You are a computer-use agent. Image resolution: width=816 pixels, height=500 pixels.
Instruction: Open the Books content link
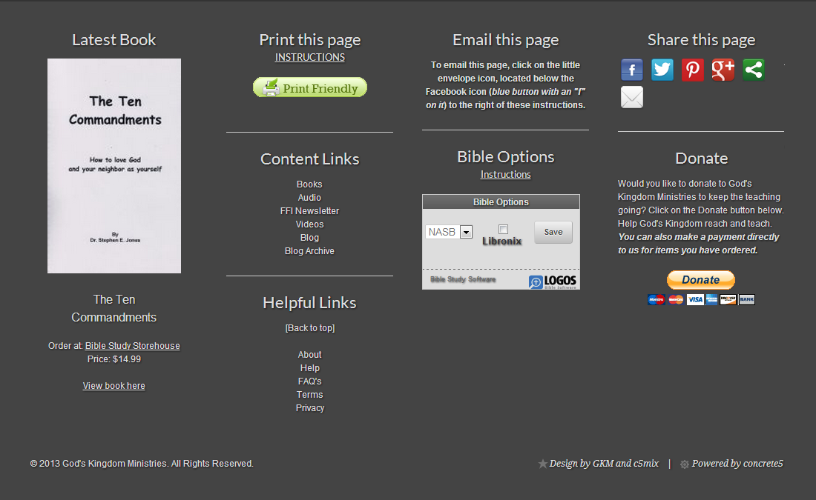[309, 184]
